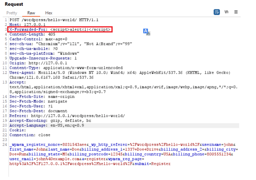Toggle the word wrap icon

click(x=217, y=12)
